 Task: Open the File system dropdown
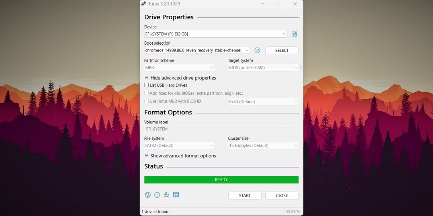pos(179,145)
